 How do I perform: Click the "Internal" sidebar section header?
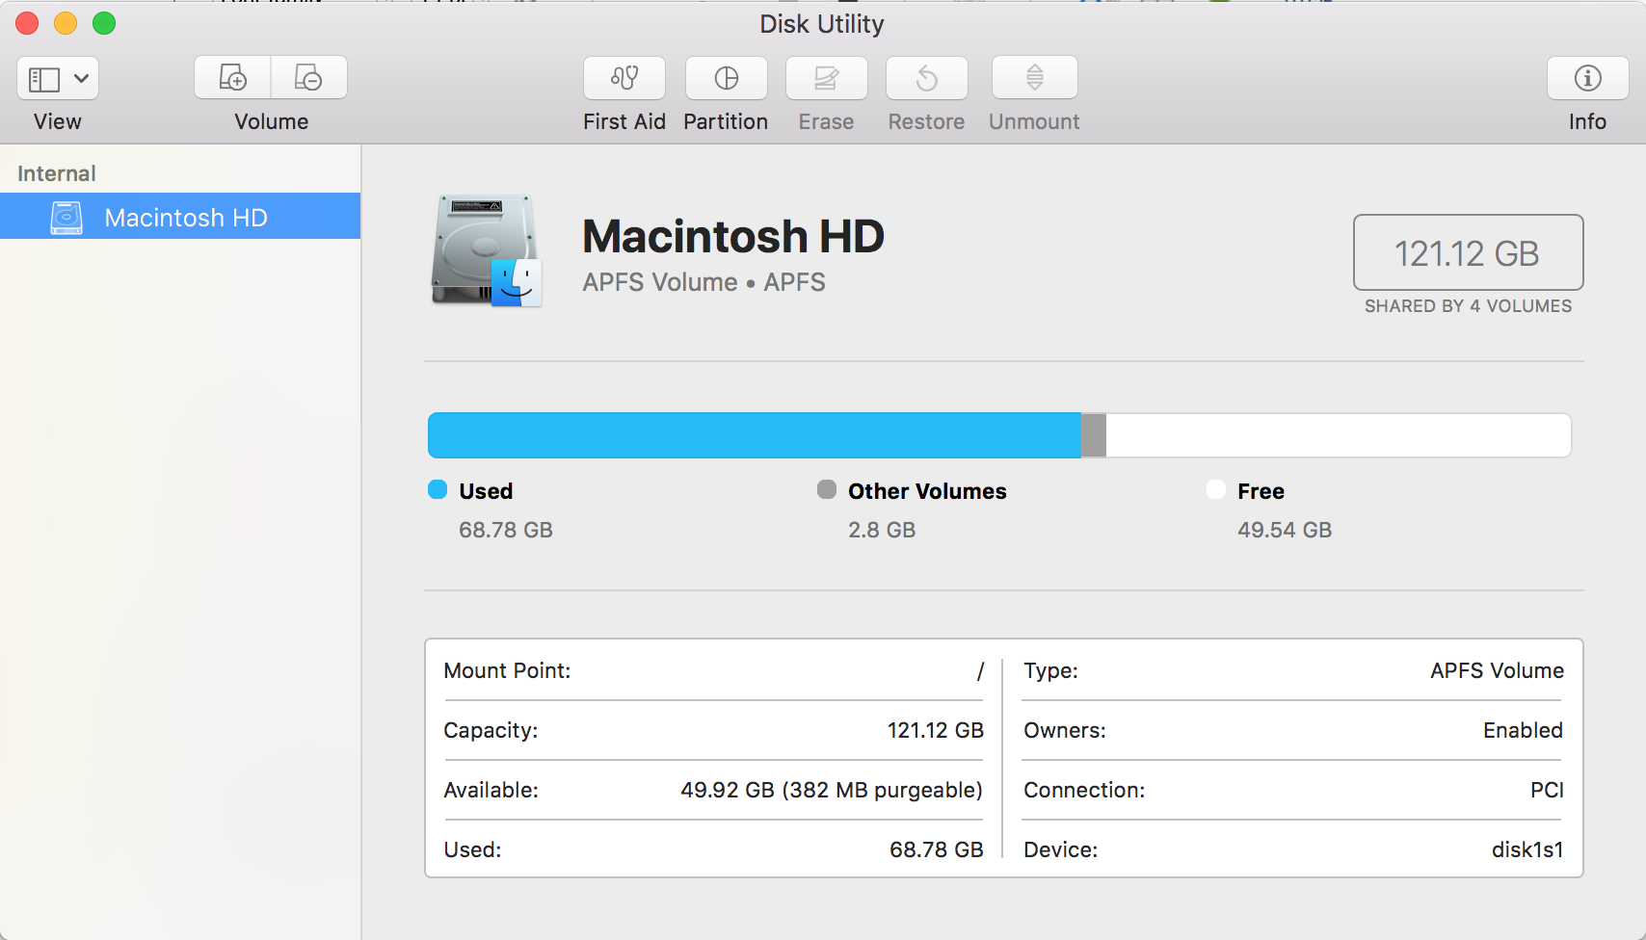(57, 173)
